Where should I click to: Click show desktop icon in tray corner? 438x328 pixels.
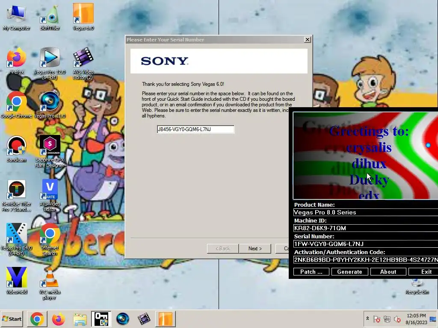(433, 319)
